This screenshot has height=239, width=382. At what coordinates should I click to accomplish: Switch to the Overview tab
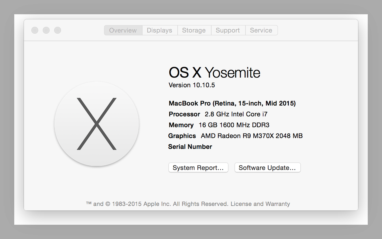[x=123, y=30]
